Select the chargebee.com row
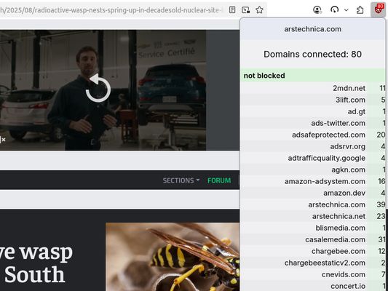This screenshot has height=291, width=388. 312,251
